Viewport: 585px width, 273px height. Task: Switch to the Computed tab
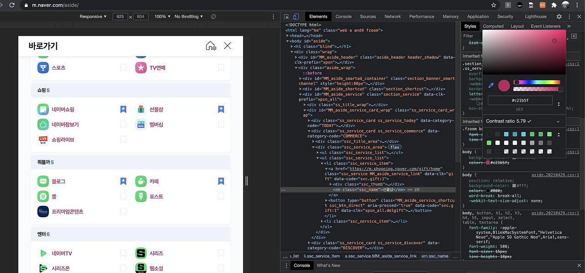(x=493, y=26)
